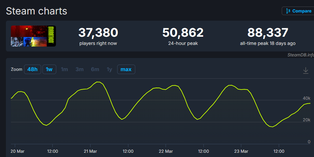Click the 20k y-axis label
This screenshot has height=157, width=314.
306,120
